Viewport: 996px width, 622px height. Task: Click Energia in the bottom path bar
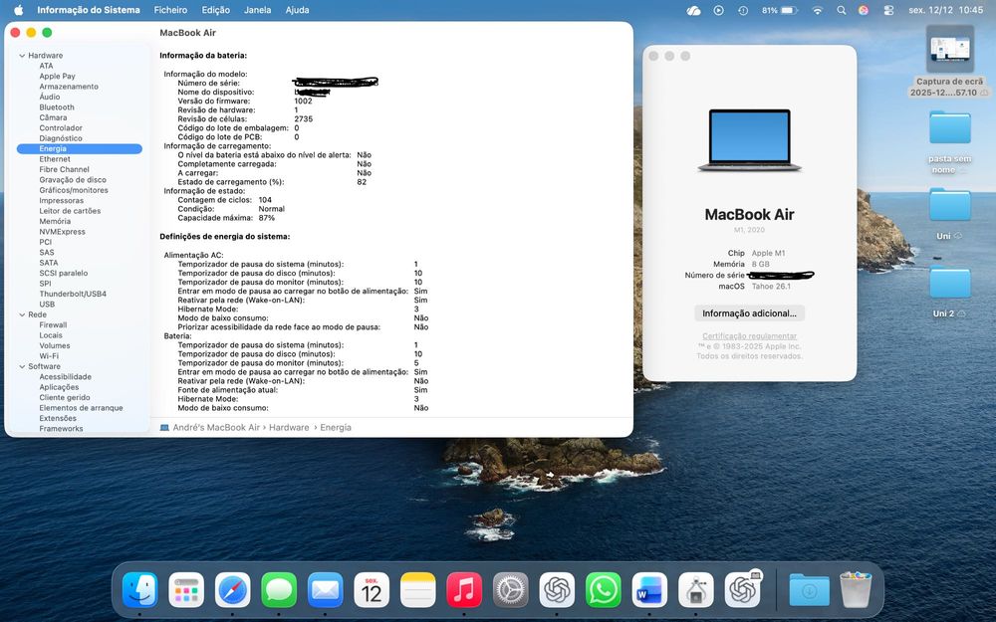point(336,428)
